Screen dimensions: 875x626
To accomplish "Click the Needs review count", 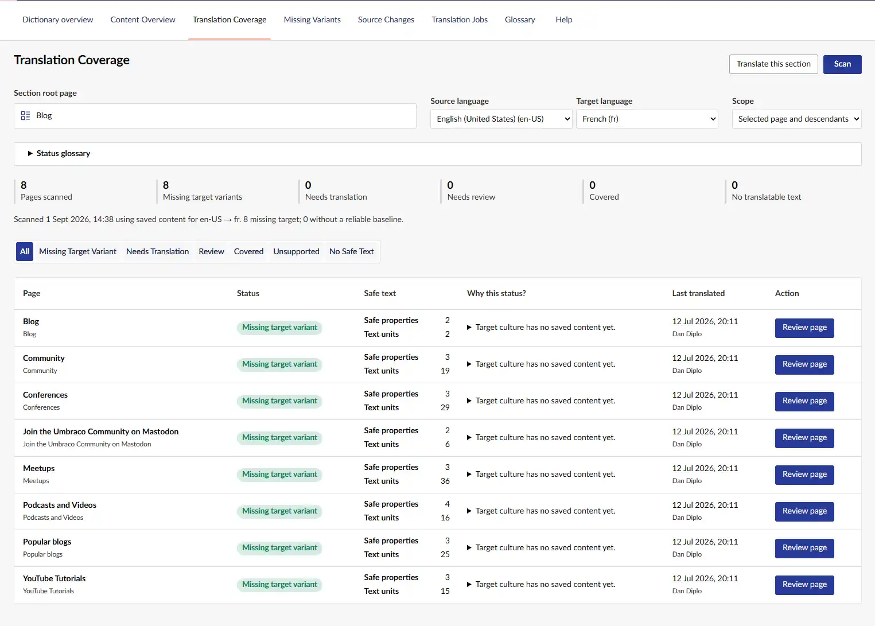I will tap(450, 185).
